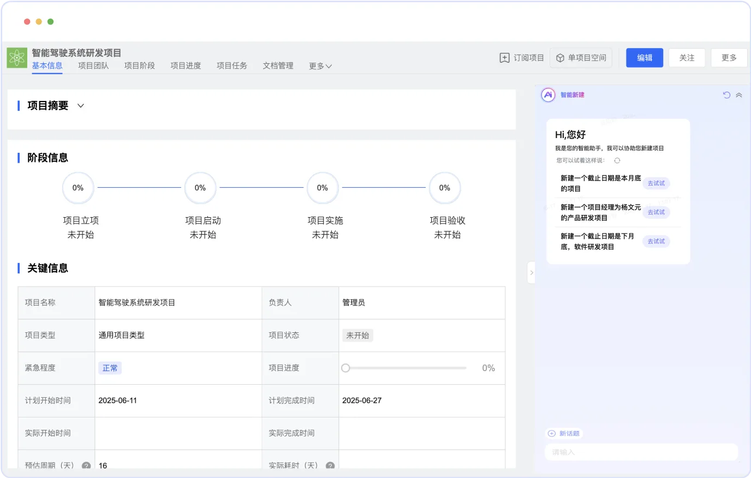Click the 订阅项目 subscribe icon

pyautogui.click(x=504, y=58)
